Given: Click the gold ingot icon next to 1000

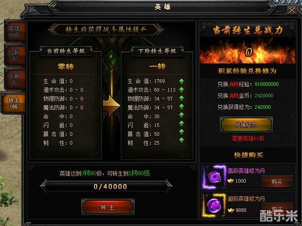Looking at the screenshot, I should 230,181.
